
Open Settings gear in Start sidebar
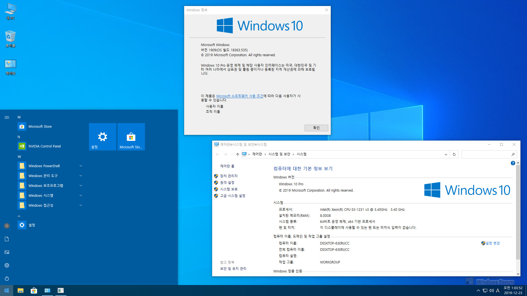pyautogui.click(x=7, y=265)
